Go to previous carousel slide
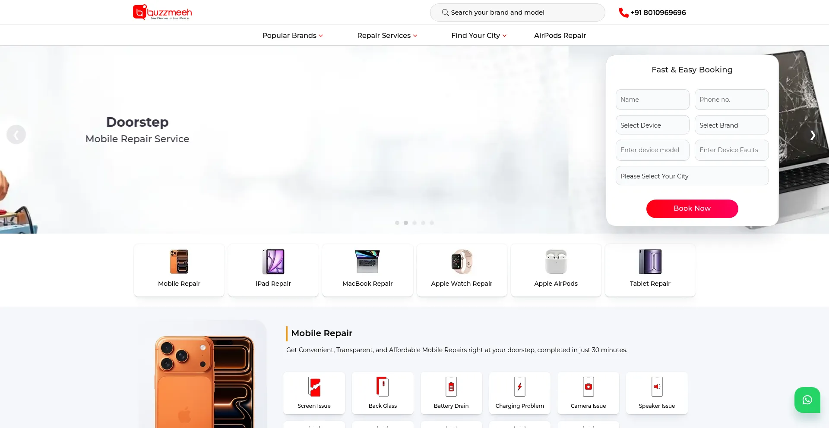Screen dimensions: 829x428 [x=16, y=135]
